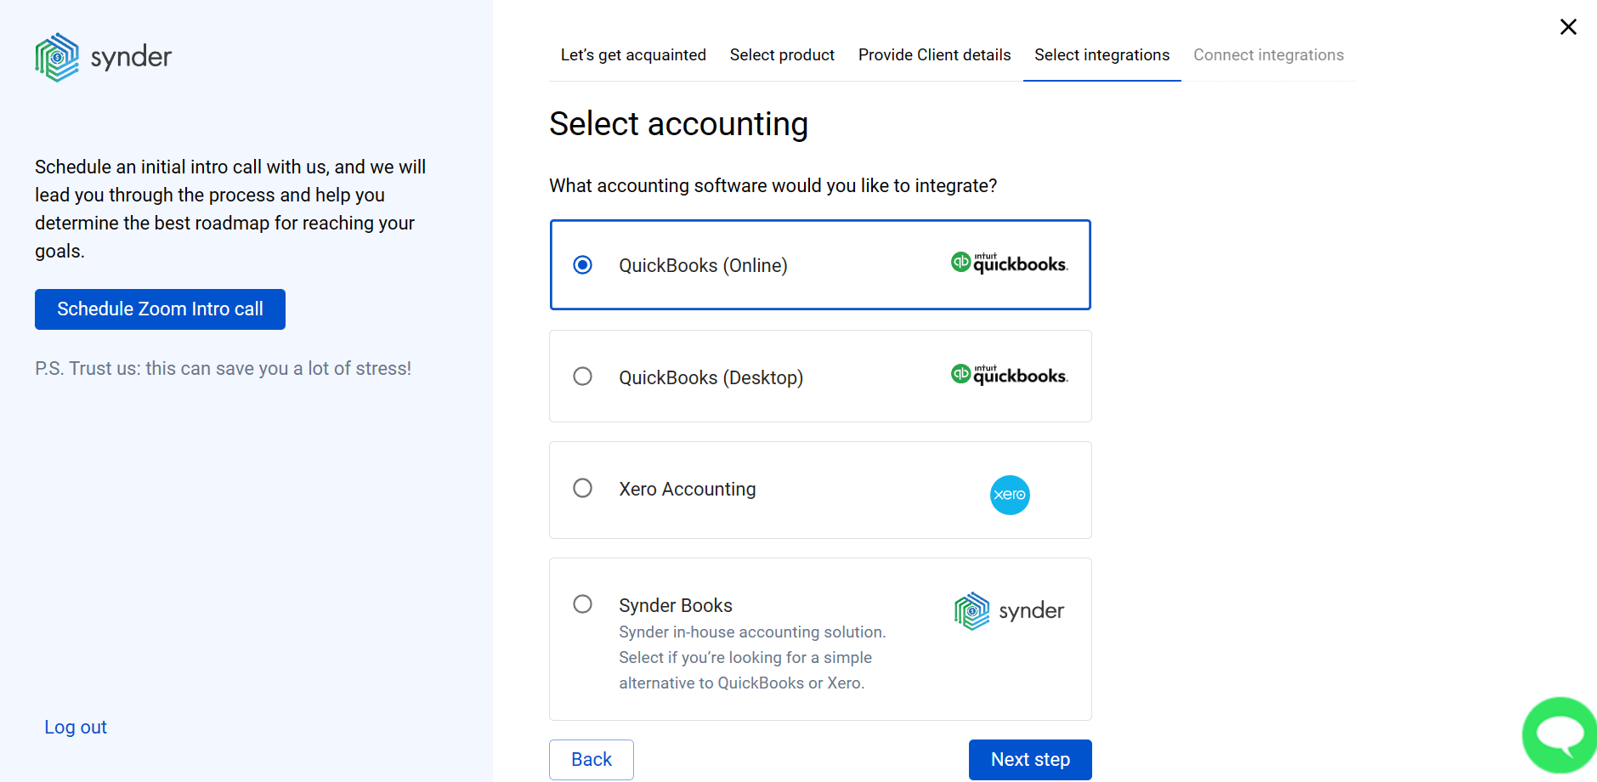
Task: Click the Synder logo beside Synder Books
Action: (1008, 609)
